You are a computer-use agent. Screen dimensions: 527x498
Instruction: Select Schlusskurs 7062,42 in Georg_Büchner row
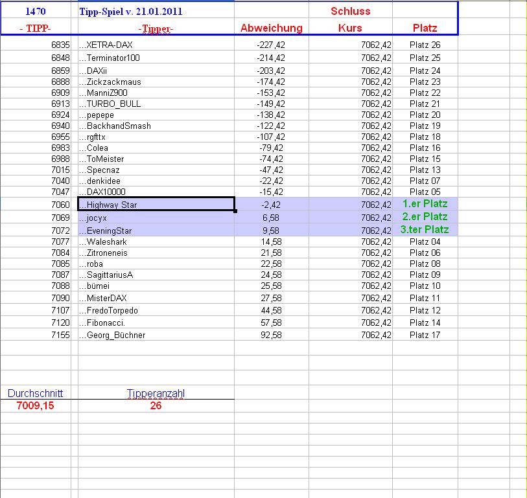(x=350, y=335)
